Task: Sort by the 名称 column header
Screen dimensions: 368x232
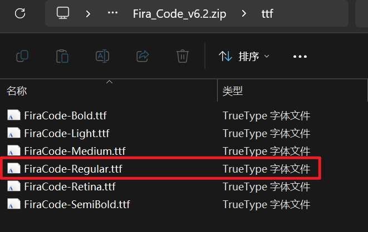Action: point(17,91)
